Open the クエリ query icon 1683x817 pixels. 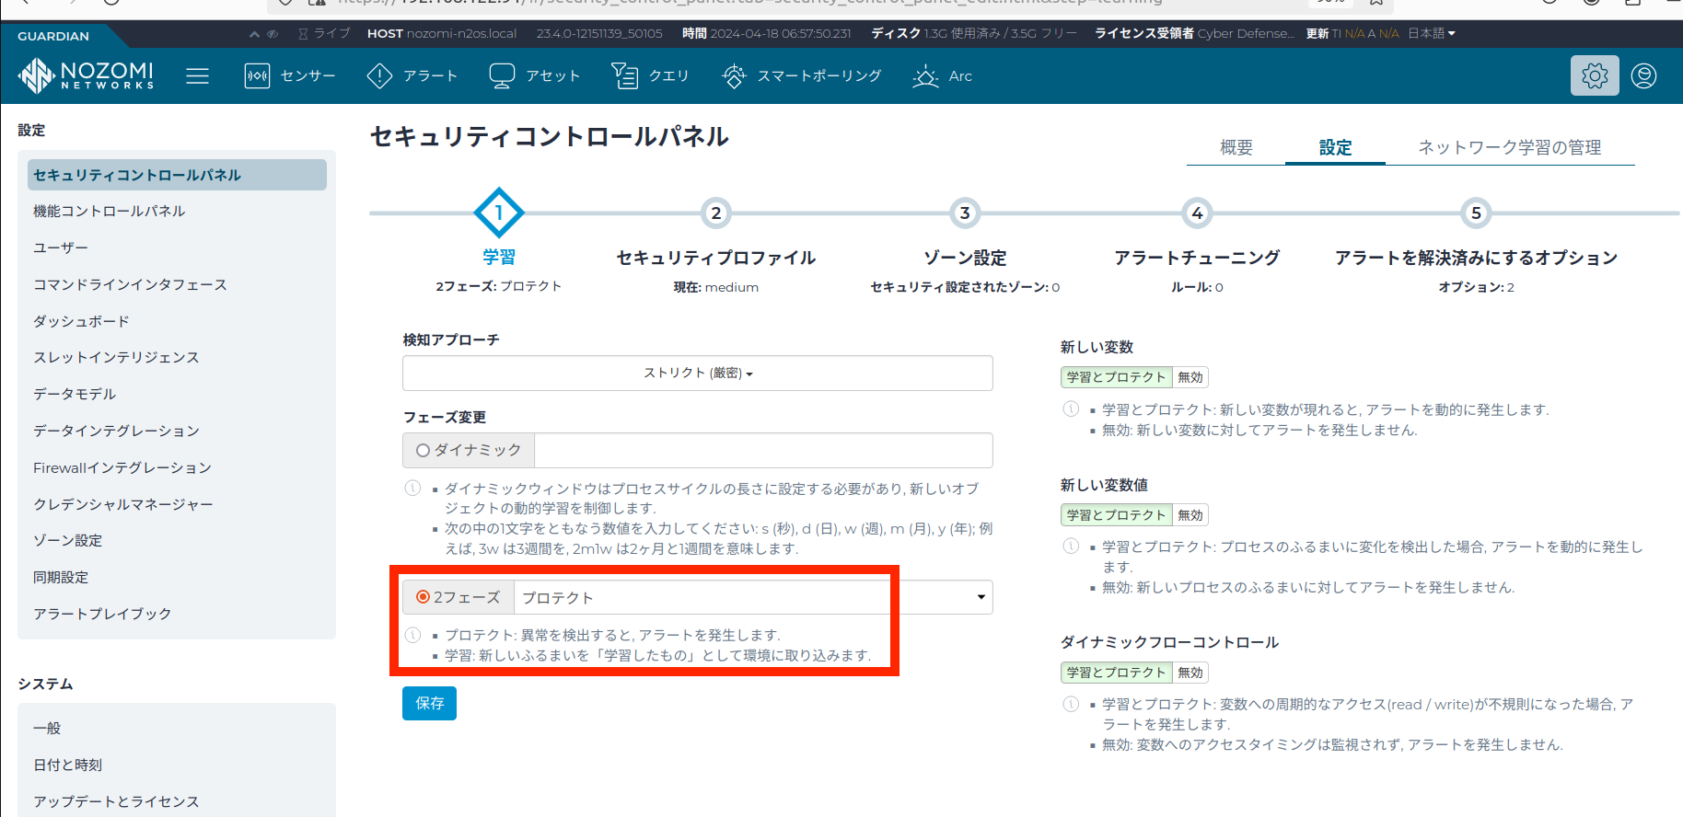[x=625, y=75]
